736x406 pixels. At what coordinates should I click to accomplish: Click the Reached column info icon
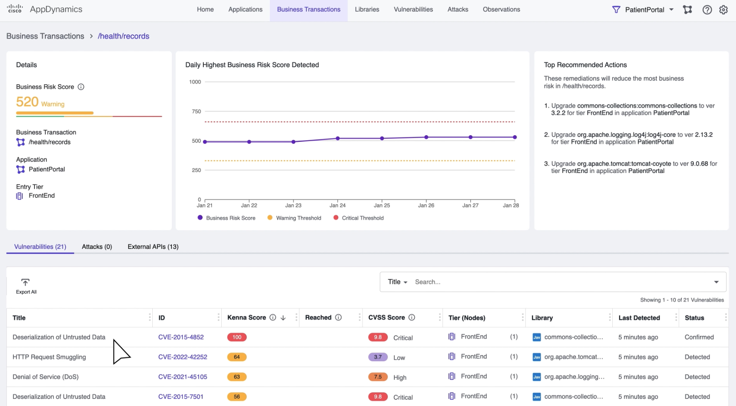(x=338, y=317)
